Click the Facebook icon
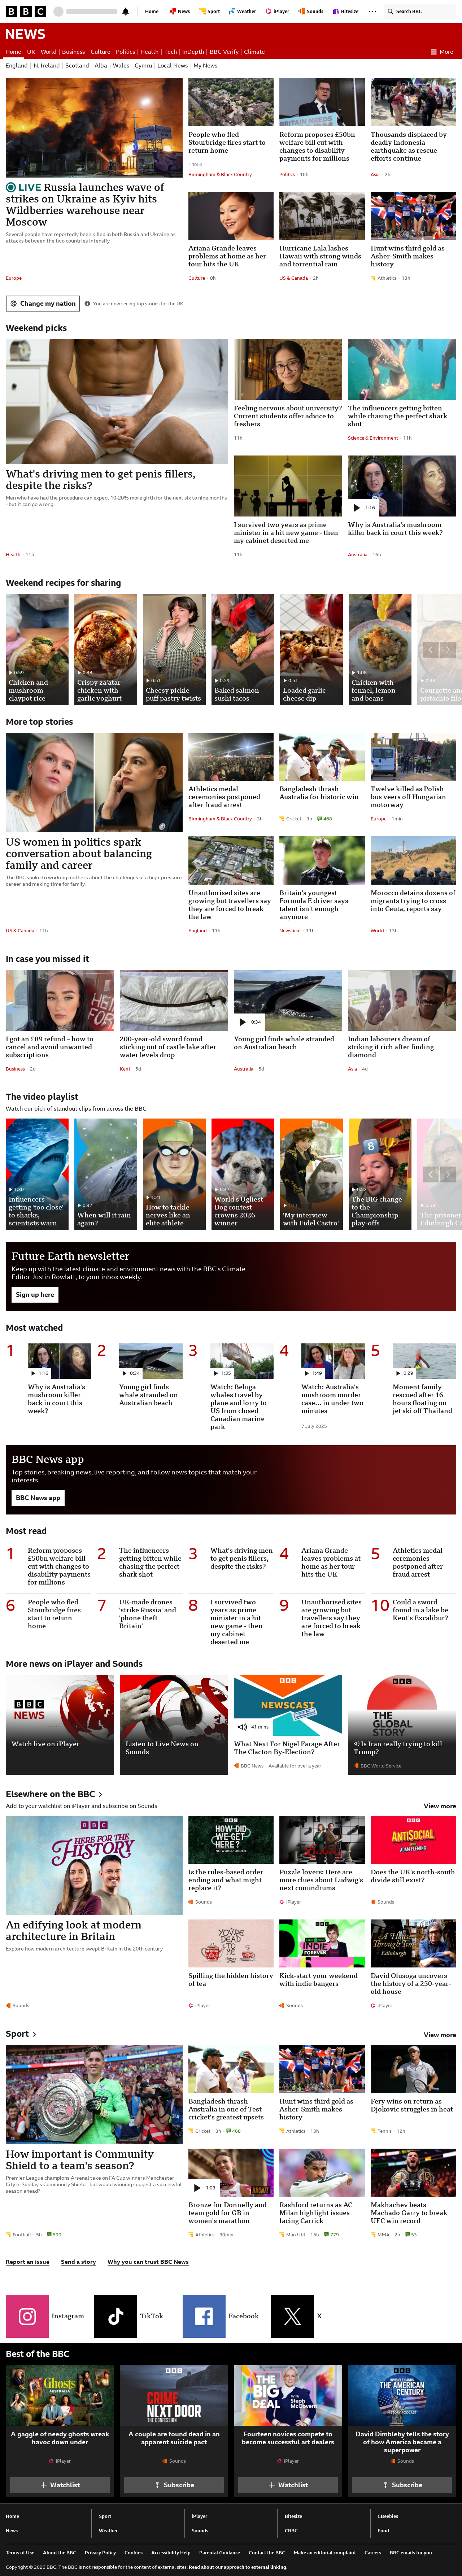This screenshot has width=462, height=2576. click(x=204, y=2316)
